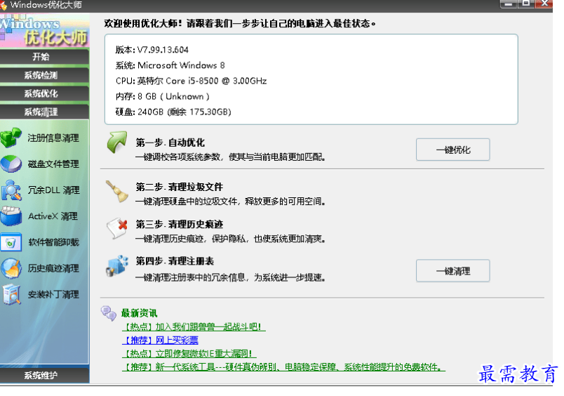Click the chat bubbles 最新资讯 icon
Screen dimensions: 564x396
(x=109, y=314)
